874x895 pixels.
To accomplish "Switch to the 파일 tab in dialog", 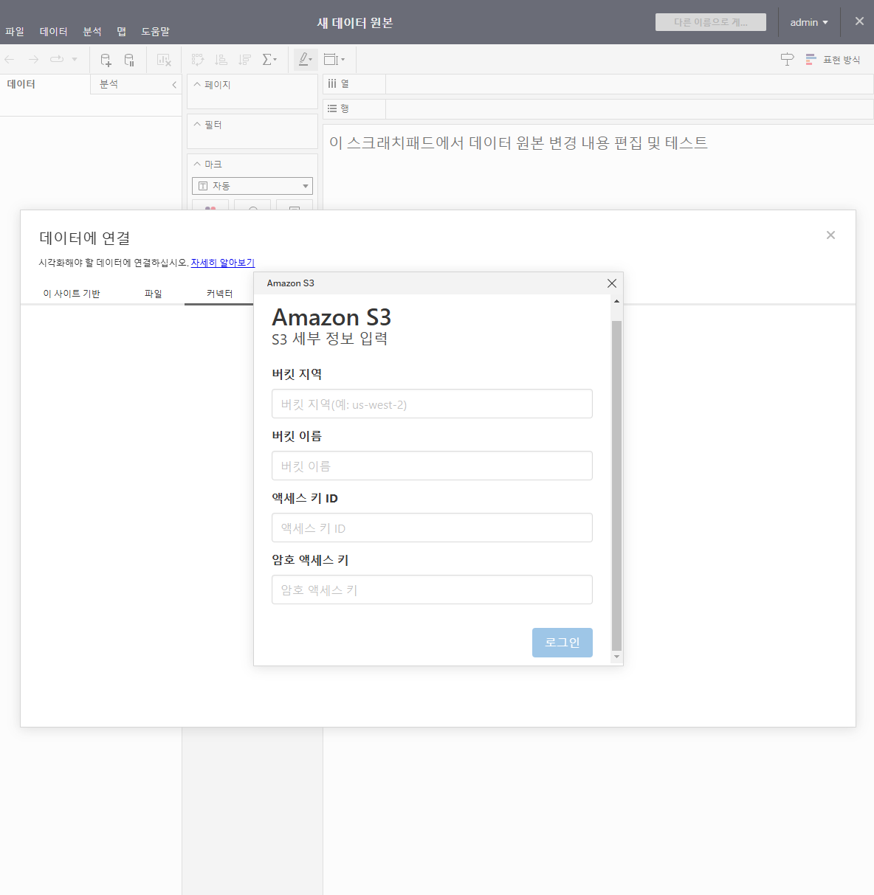I will pyautogui.click(x=153, y=294).
